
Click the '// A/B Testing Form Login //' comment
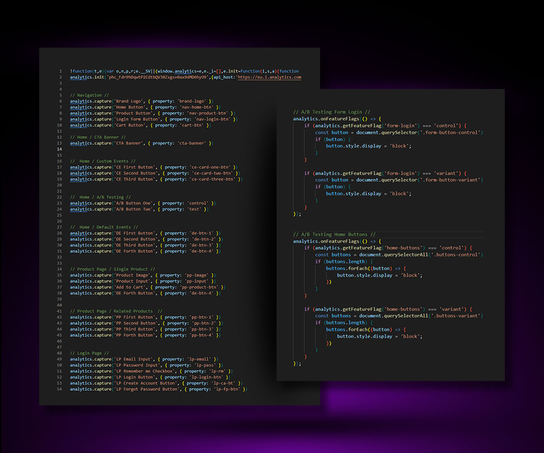(x=331, y=112)
